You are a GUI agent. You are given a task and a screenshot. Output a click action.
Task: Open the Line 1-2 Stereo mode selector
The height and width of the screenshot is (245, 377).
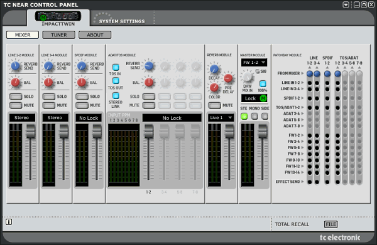click(22, 118)
